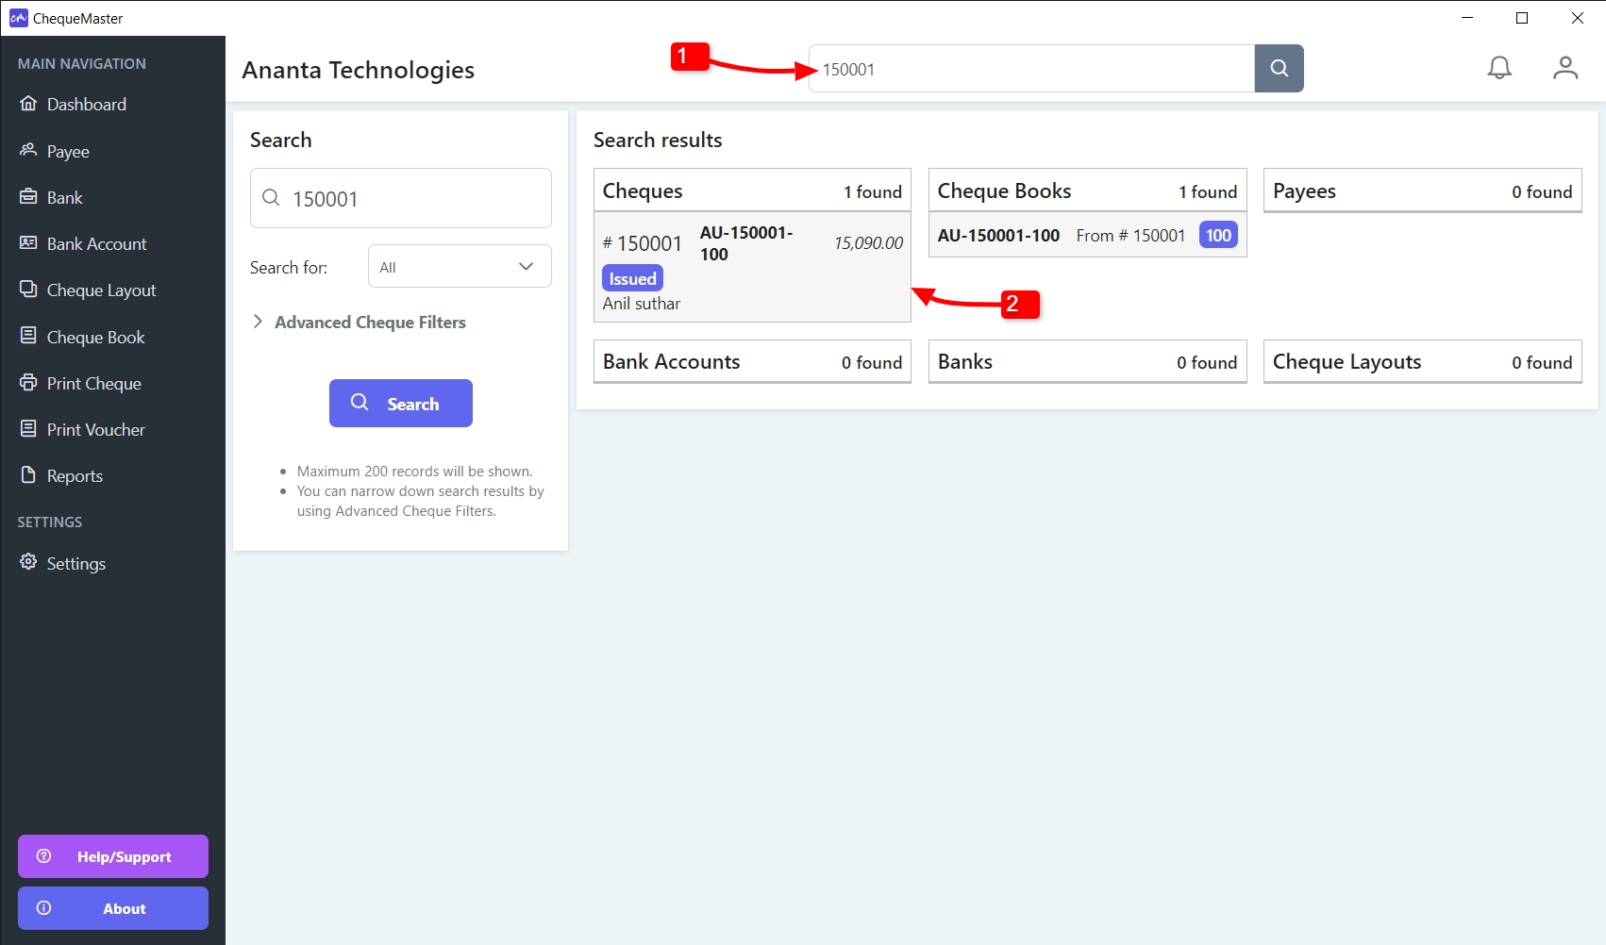Click the Payee people icon
The height and width of the screenshot is (945, 1606).
point(28,150)
